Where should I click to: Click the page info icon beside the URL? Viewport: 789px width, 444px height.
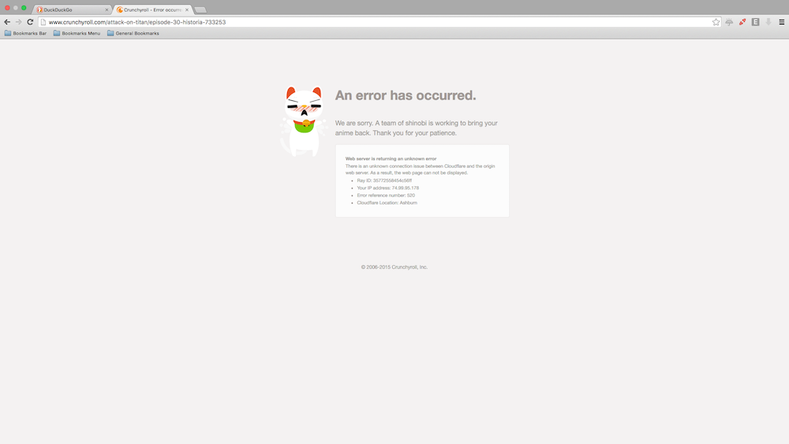pos(43,22)
